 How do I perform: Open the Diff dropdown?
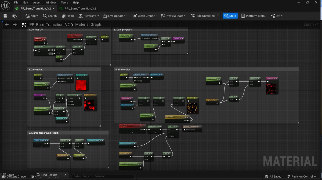tap(277, 16)
